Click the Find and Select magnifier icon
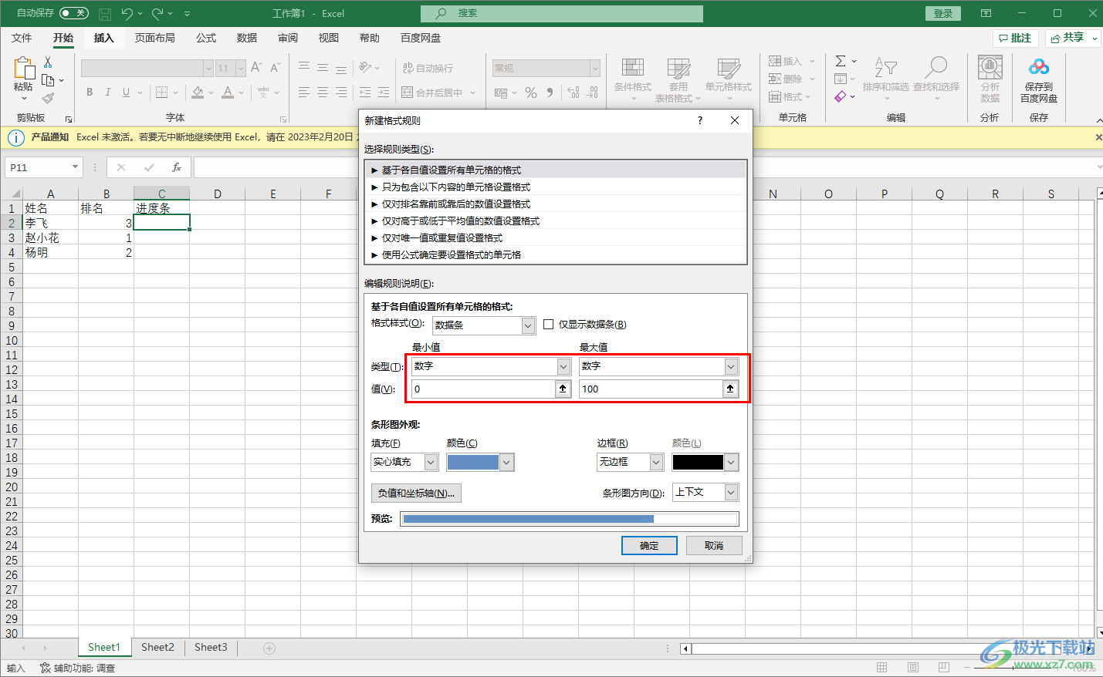 point(936,68)
